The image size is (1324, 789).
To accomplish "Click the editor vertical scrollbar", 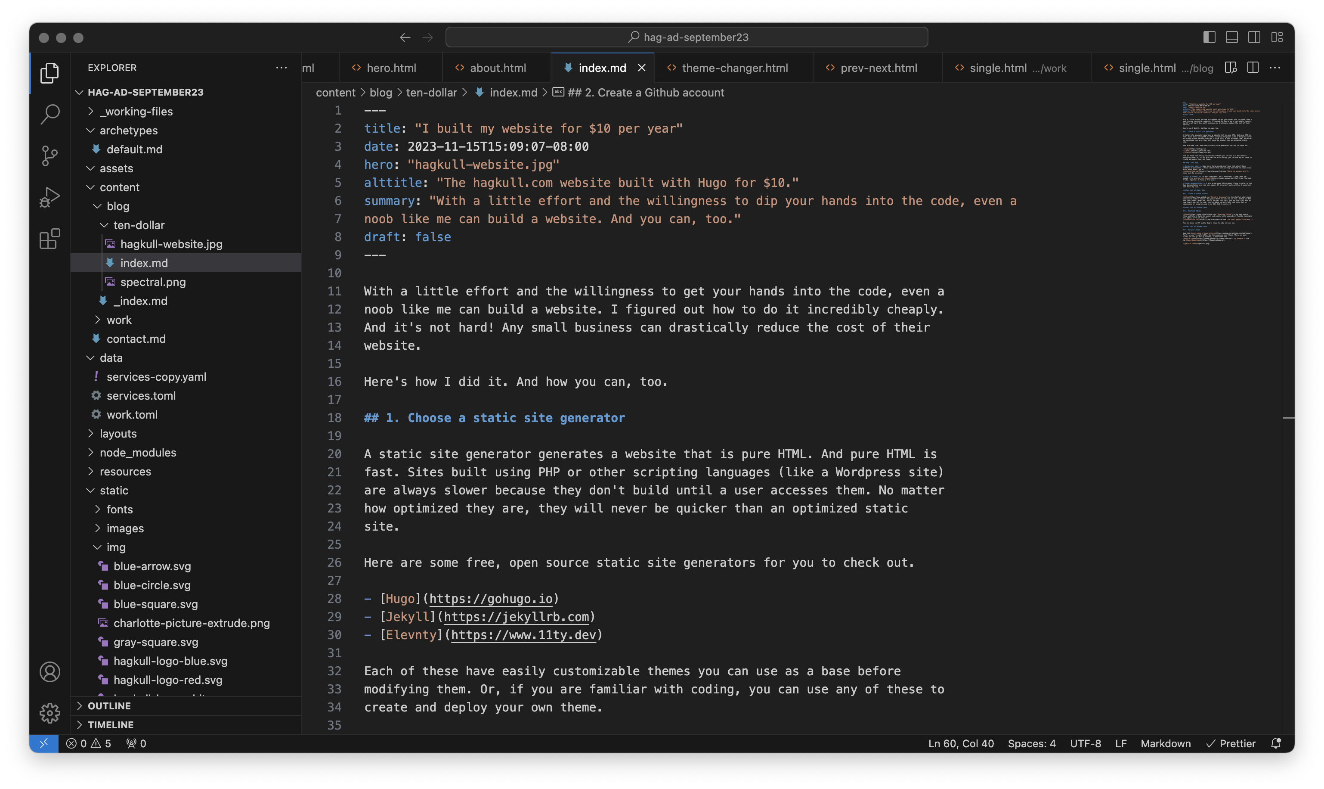I will click(1288, 417).
